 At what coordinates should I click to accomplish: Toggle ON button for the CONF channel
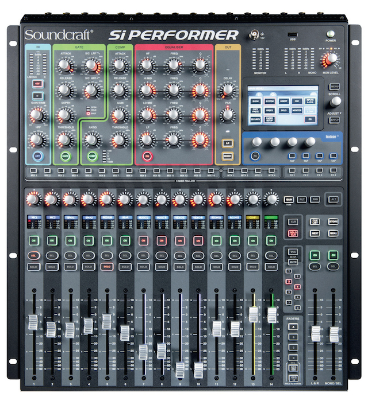coord(253,240)
